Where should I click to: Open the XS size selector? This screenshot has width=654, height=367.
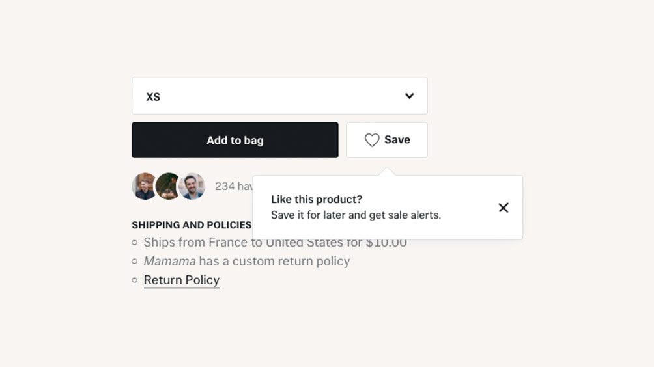tap(279, 96)
